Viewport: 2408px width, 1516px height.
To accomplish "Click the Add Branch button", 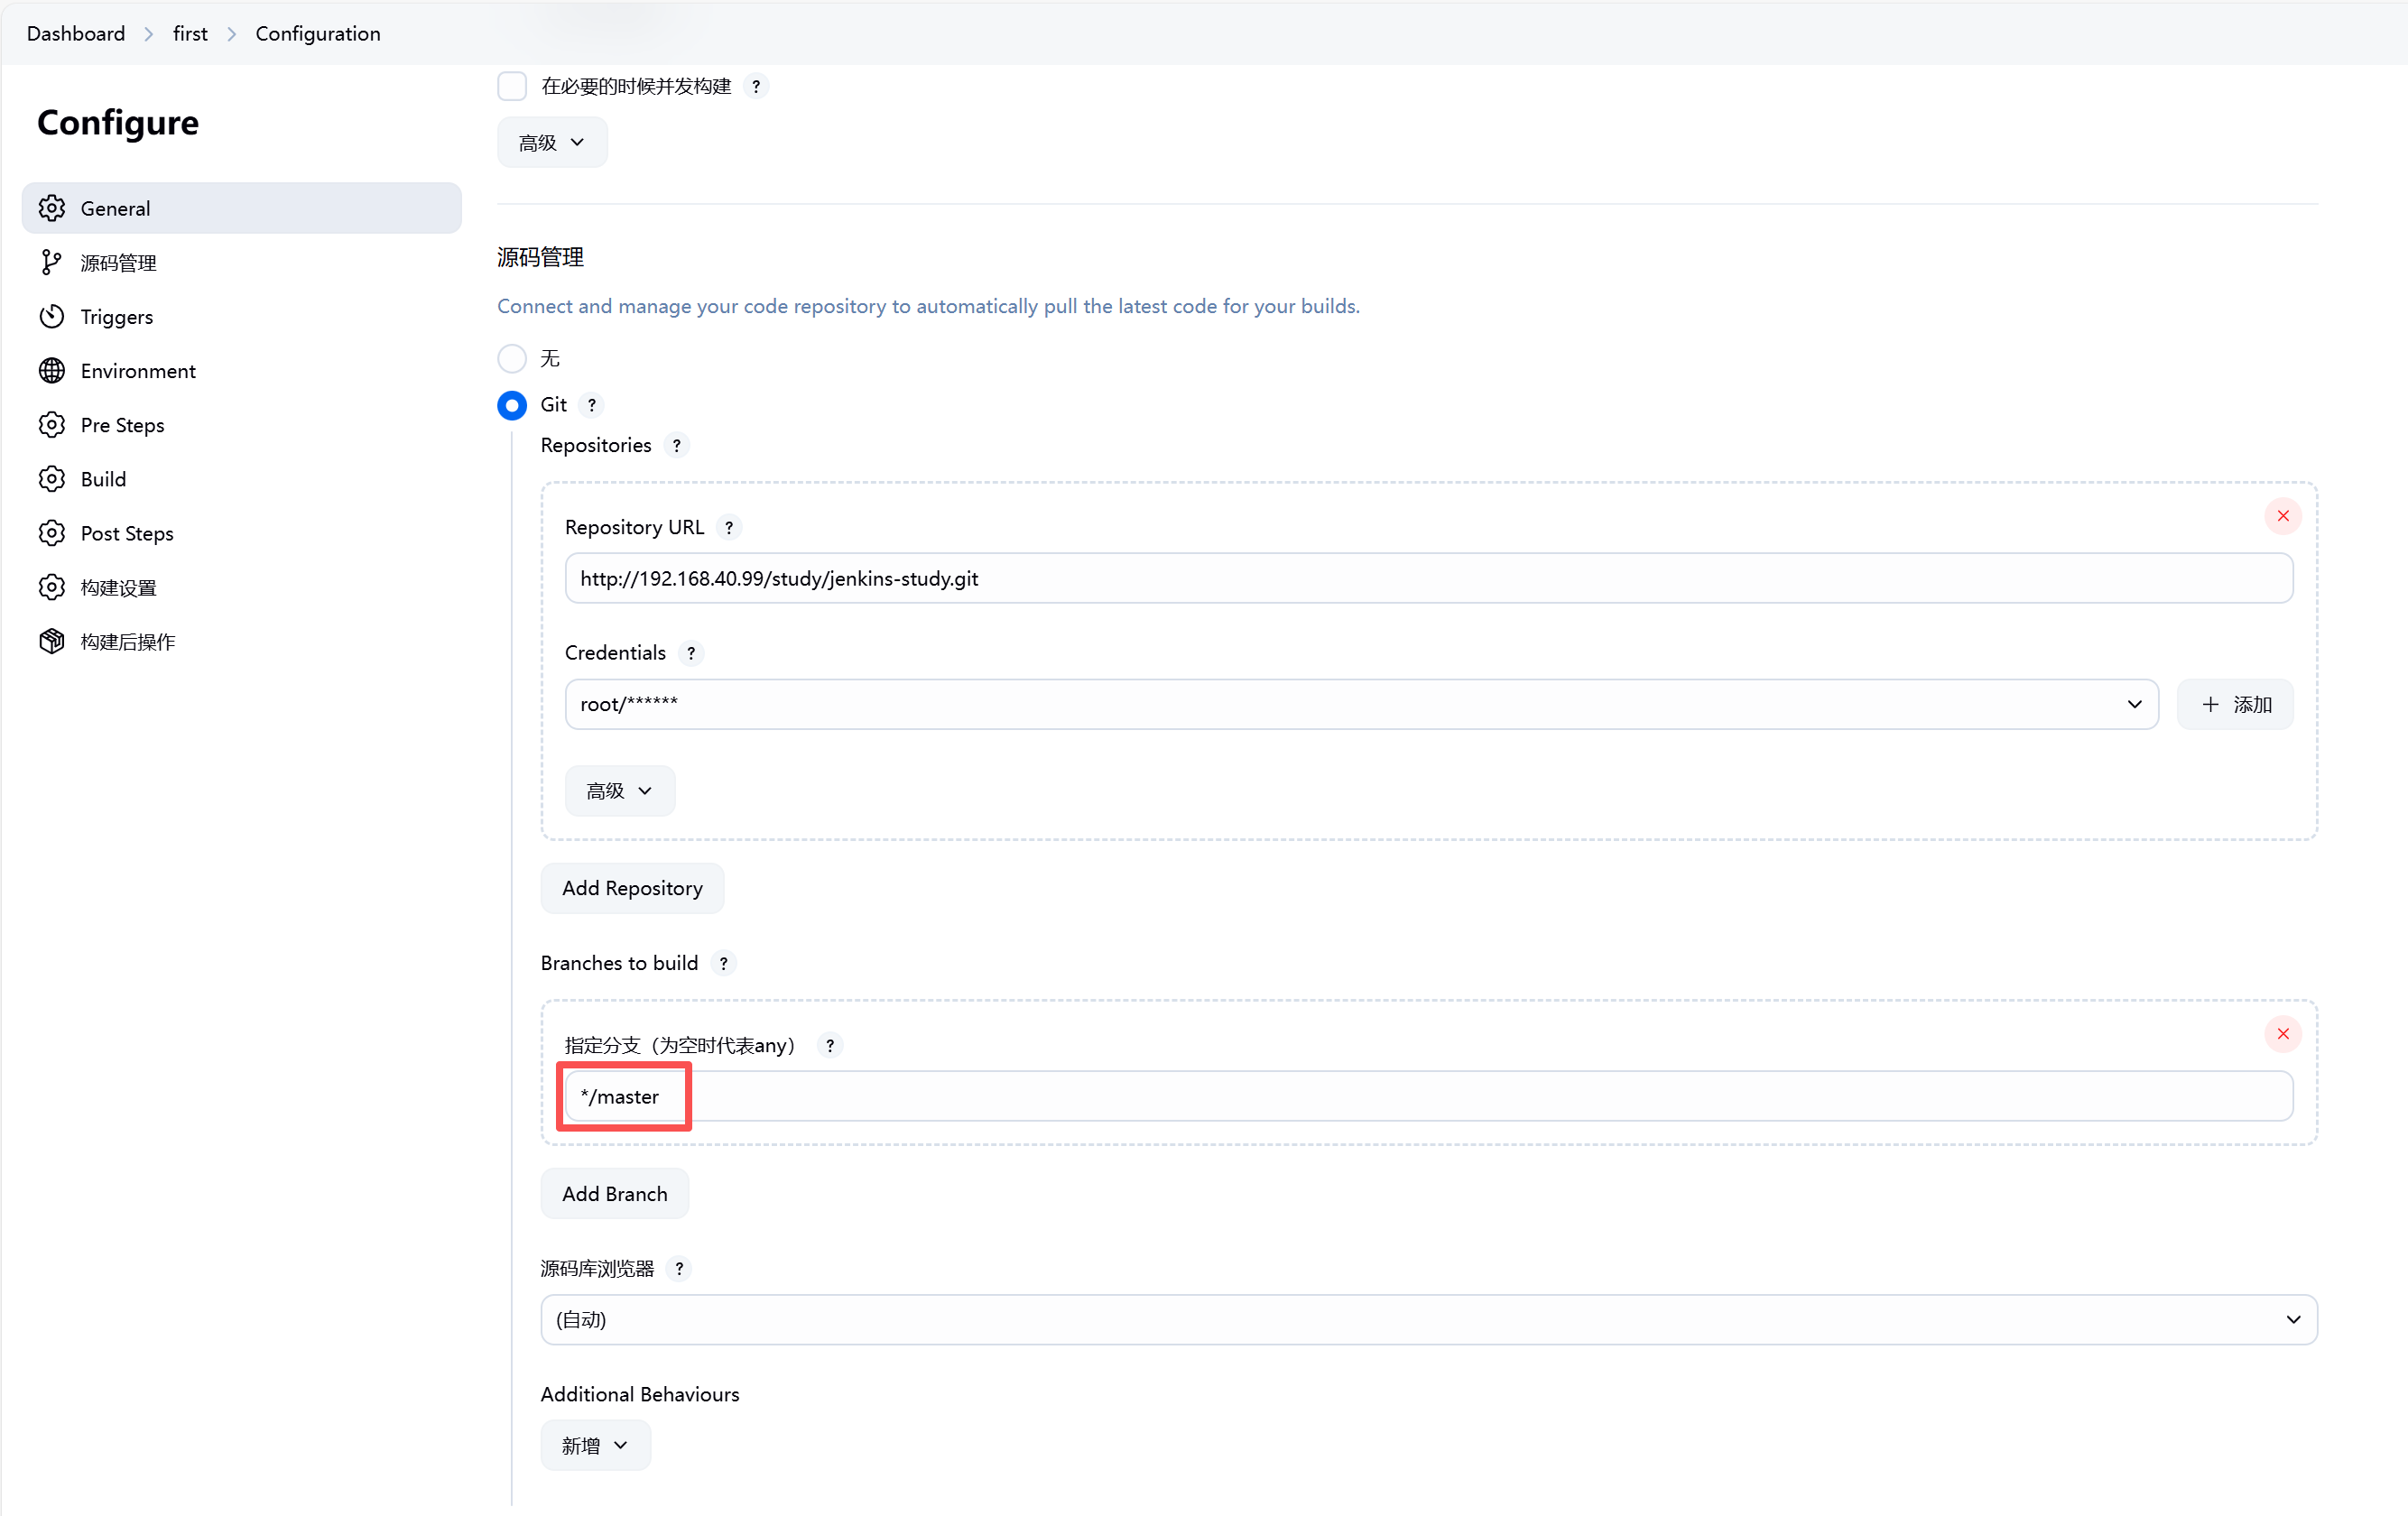I will tap(614, 1194).
